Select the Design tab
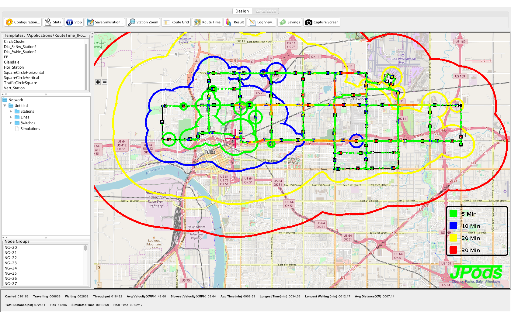Screen dimensions: 511x312 coord(242,11)
